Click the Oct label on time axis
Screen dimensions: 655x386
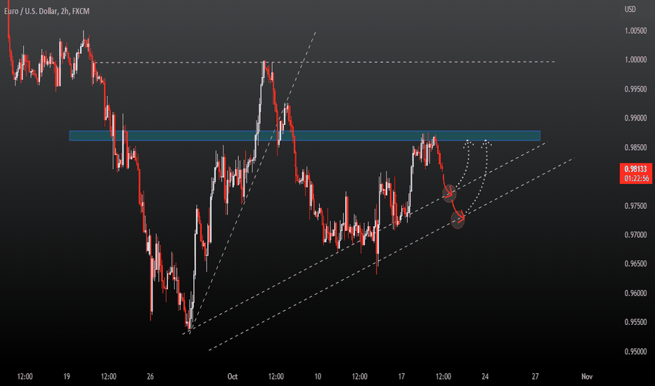point(232,376)
